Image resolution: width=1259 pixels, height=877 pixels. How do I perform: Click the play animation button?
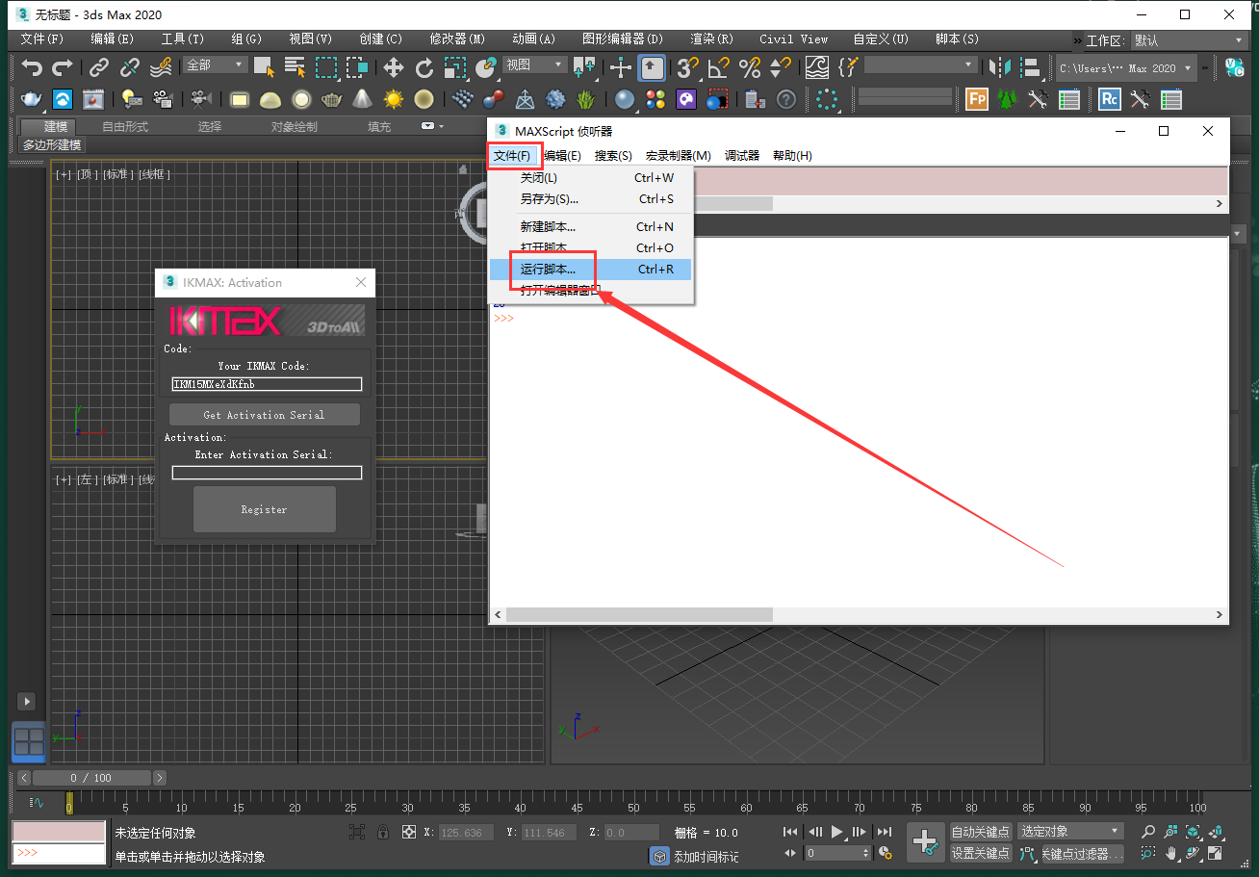pyautogui.click(x=836, y=832)
